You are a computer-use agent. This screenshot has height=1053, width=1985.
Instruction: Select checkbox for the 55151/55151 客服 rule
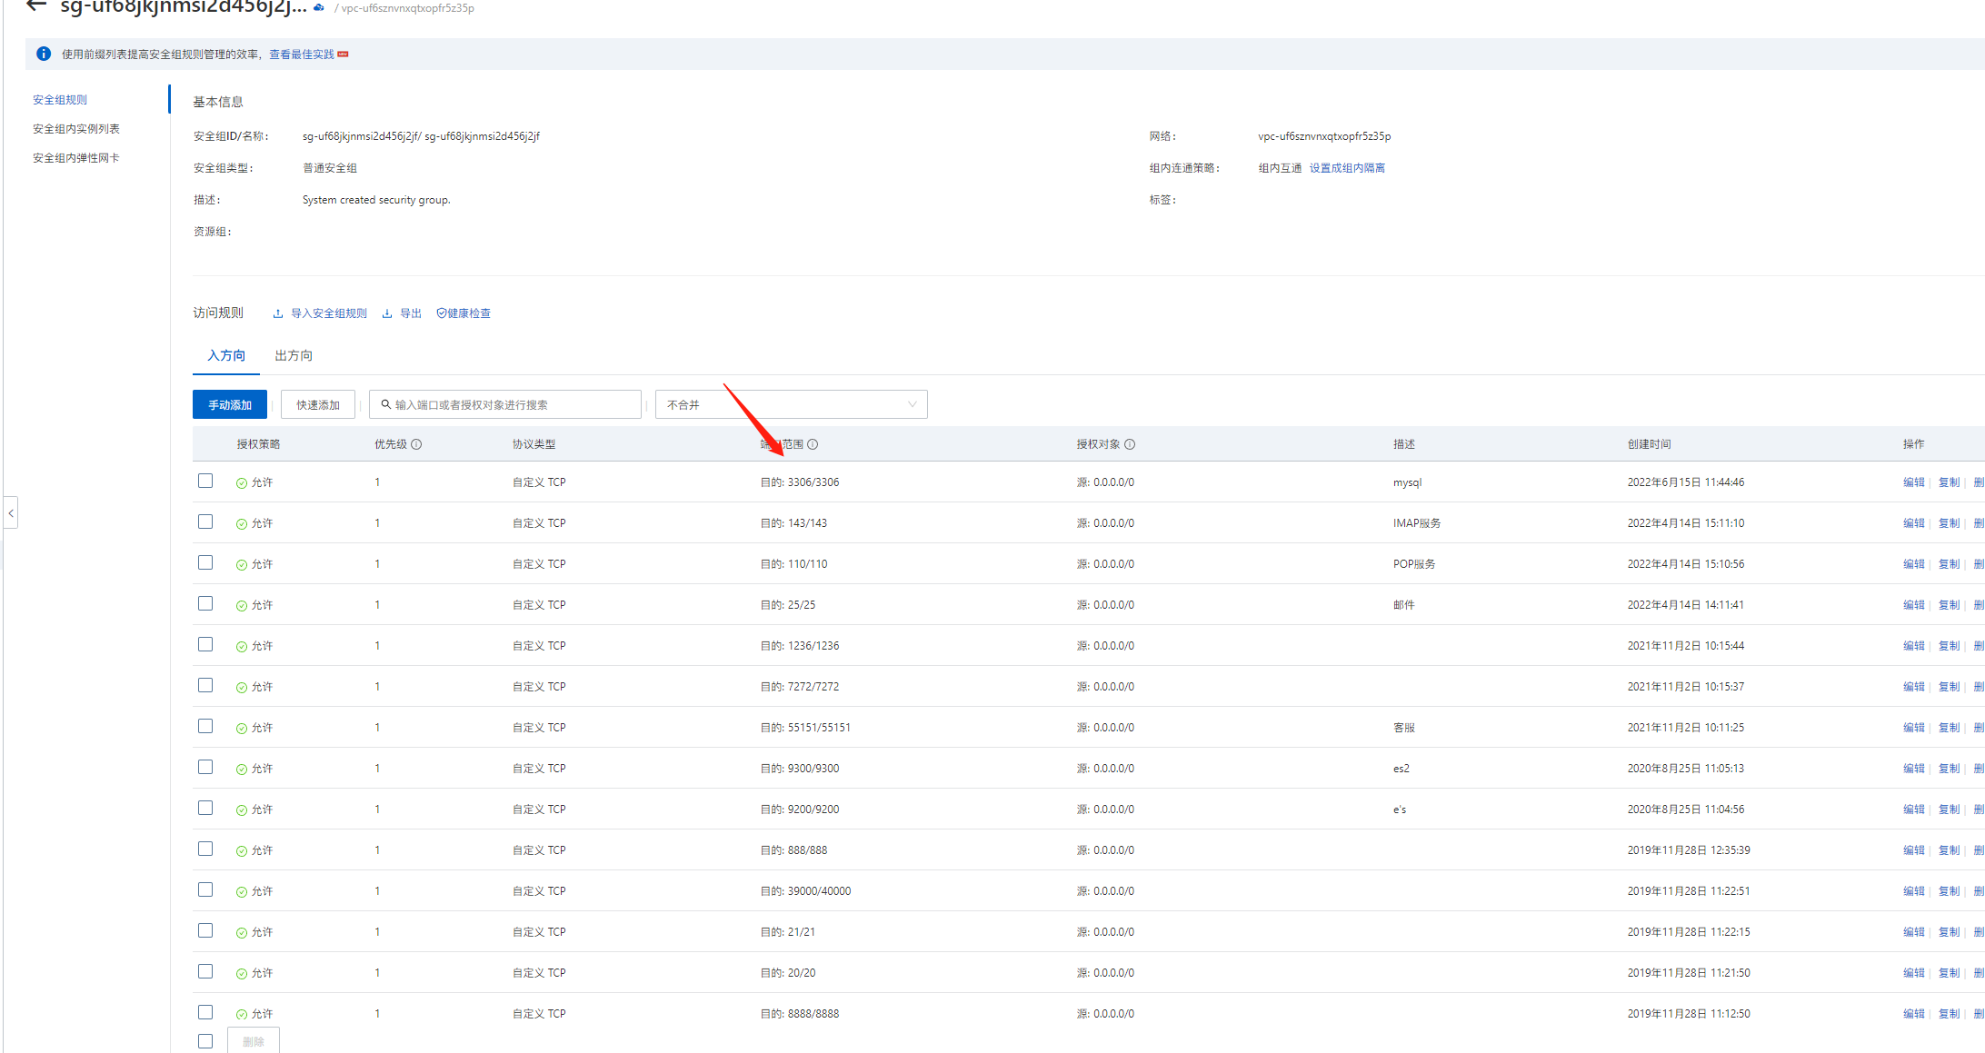click(x=205, y=726)
